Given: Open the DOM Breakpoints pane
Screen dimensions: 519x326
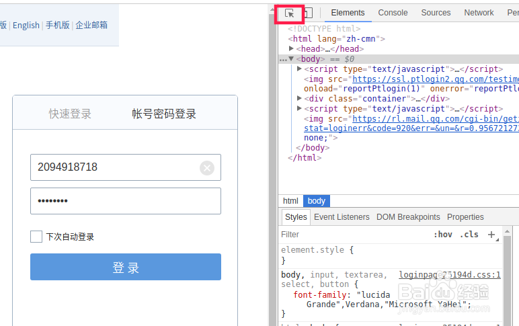Looking at the screenshot, I should 408,217.
